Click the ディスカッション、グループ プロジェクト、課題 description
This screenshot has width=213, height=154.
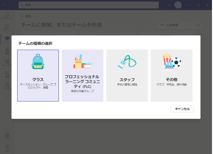pyautogui.click(x=38, y=86)
